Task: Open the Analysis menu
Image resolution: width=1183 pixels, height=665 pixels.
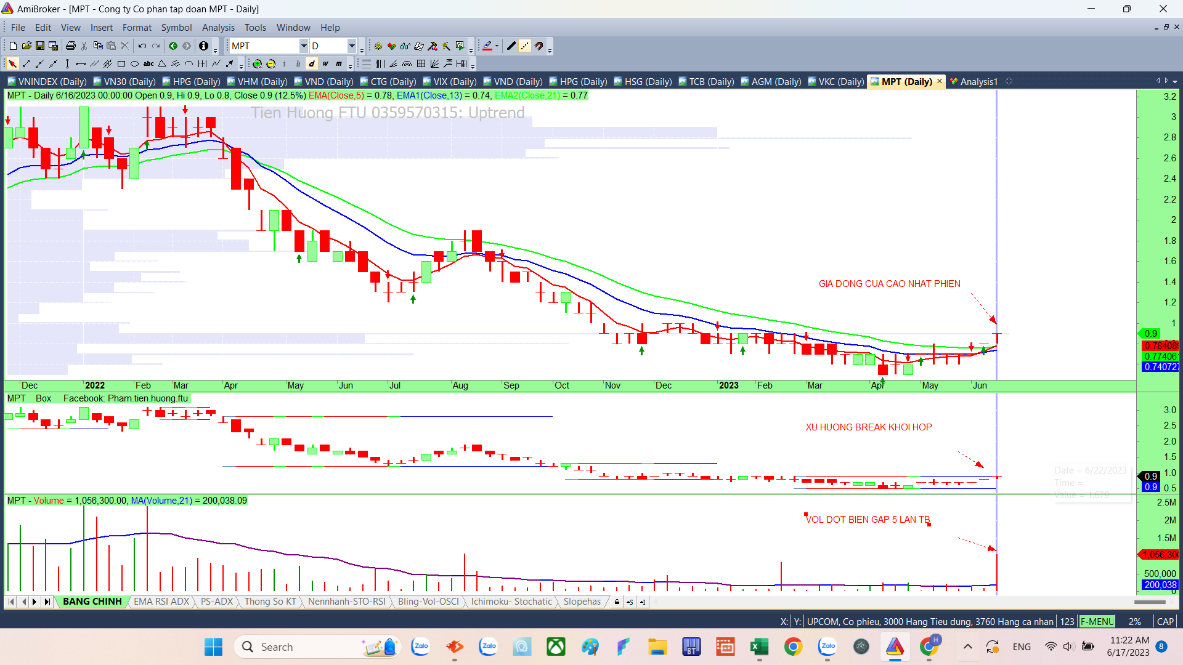Action: click(218, 28)
